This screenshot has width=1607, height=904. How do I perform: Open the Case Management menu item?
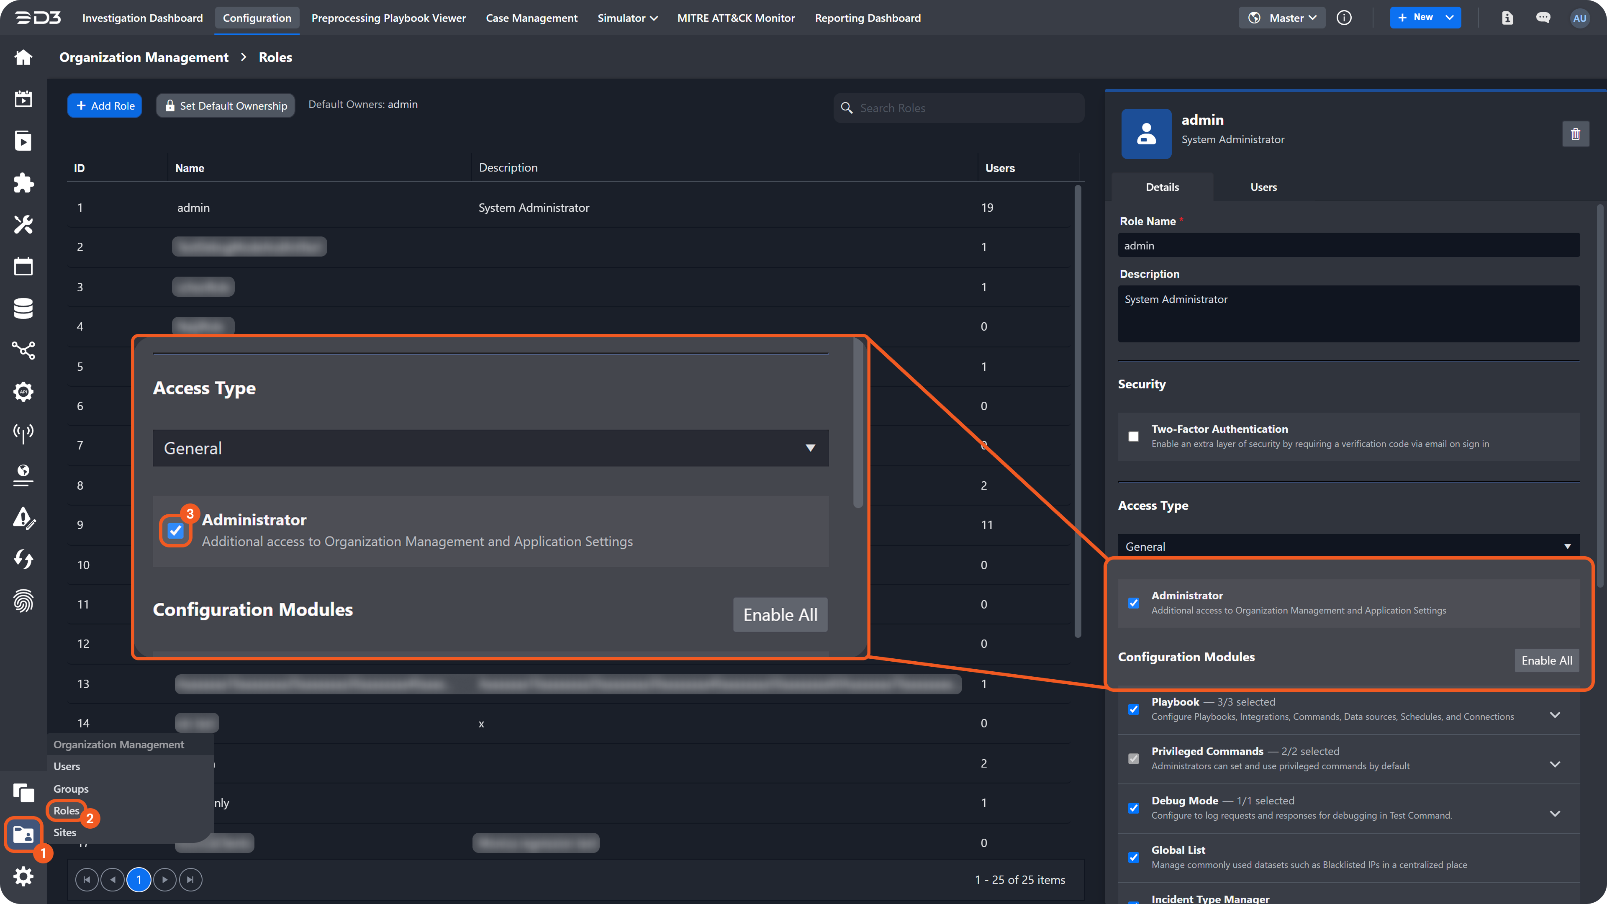(531, 18)
